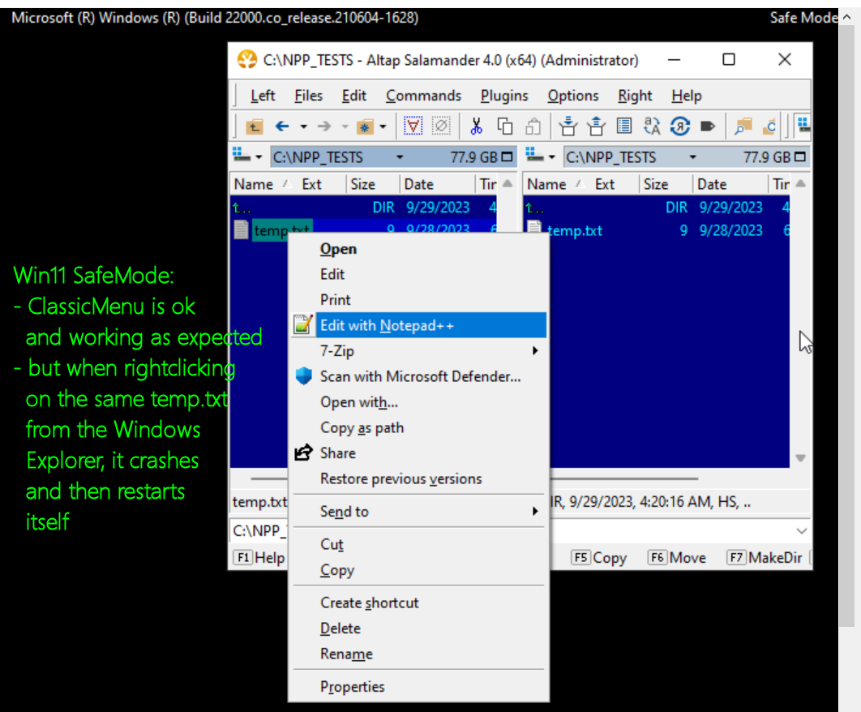The image size is (861, 712).
Task: Click the black tag Change Attributes icon
Action: click(708, 127)
